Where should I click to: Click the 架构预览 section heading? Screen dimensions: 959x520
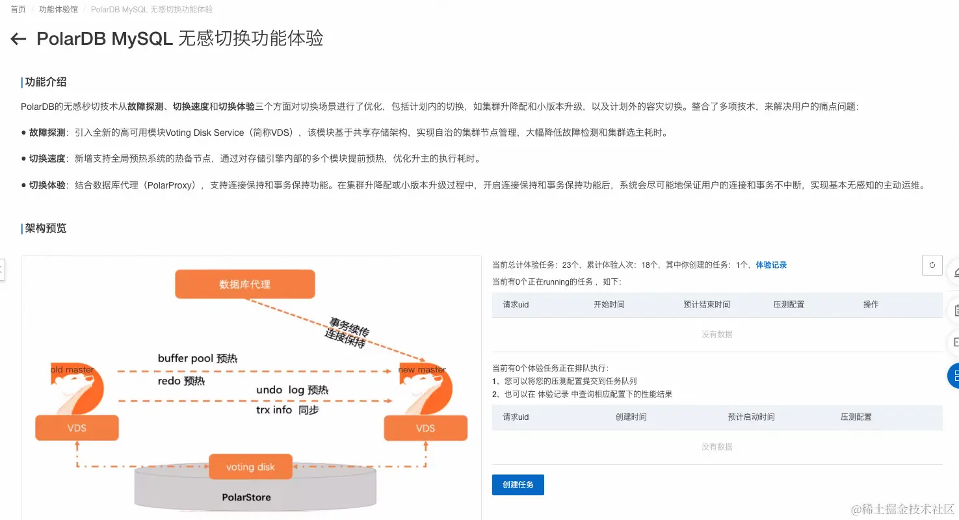(x=46, y=228)
